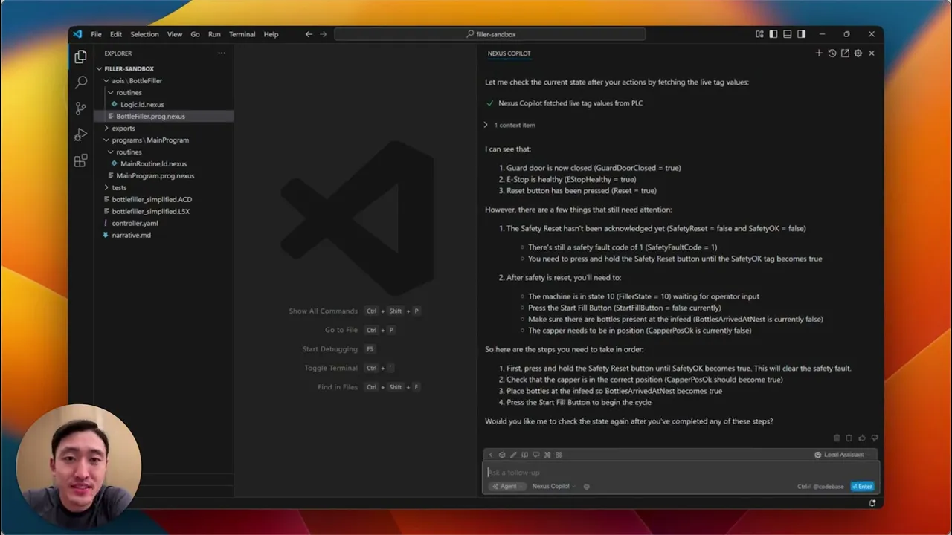Open the Selection menu
Viewport: 952px width, 535px height.
click(144, 34)
